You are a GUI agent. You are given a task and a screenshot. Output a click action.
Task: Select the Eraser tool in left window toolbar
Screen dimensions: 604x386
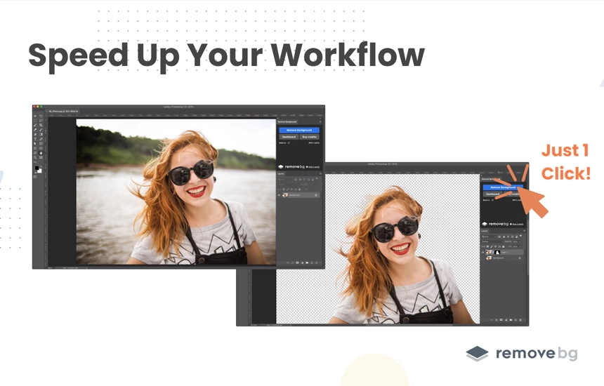[x=35, y=134]
